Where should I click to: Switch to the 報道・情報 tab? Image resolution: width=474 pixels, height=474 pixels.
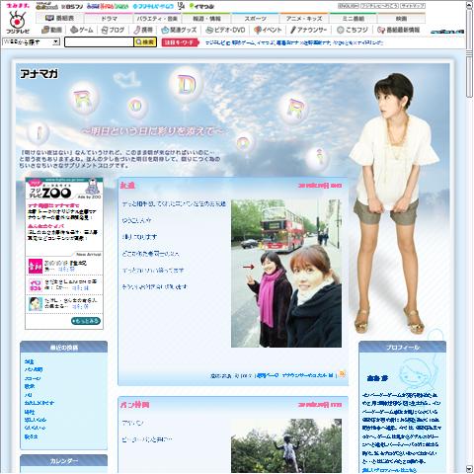point(206,19)
